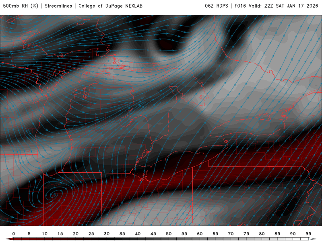Click the colorbar label '85'

pos(277,234)
